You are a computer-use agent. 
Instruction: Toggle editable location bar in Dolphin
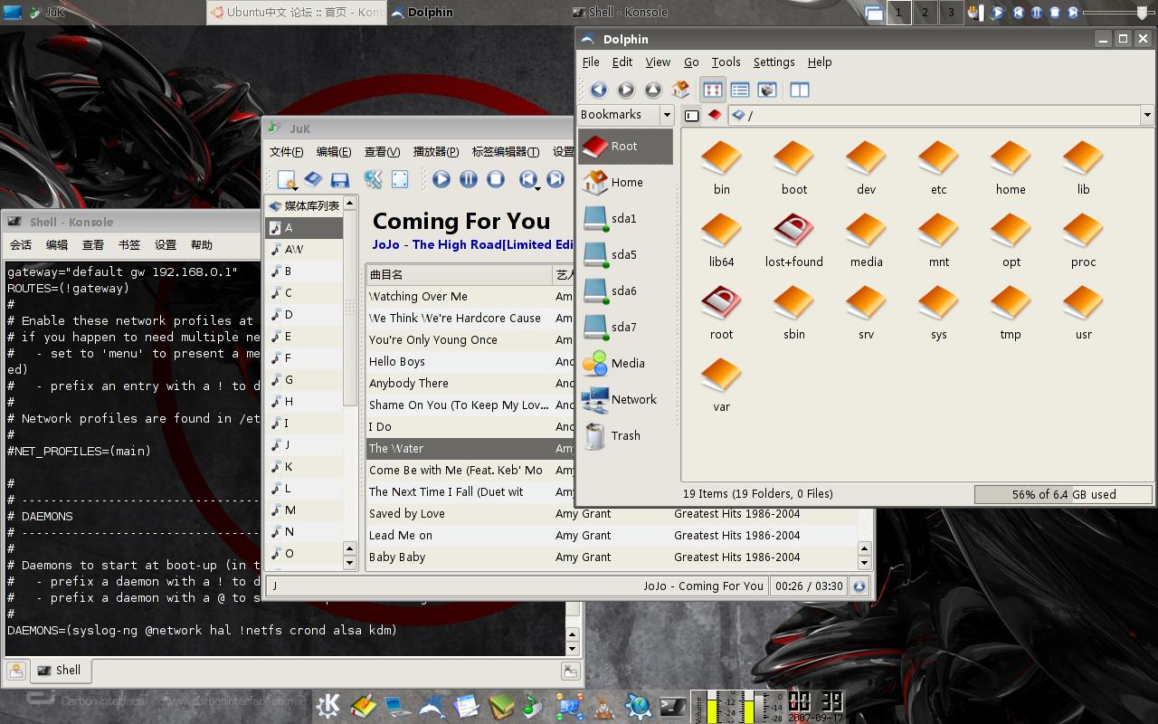click(x=692, y=116)
